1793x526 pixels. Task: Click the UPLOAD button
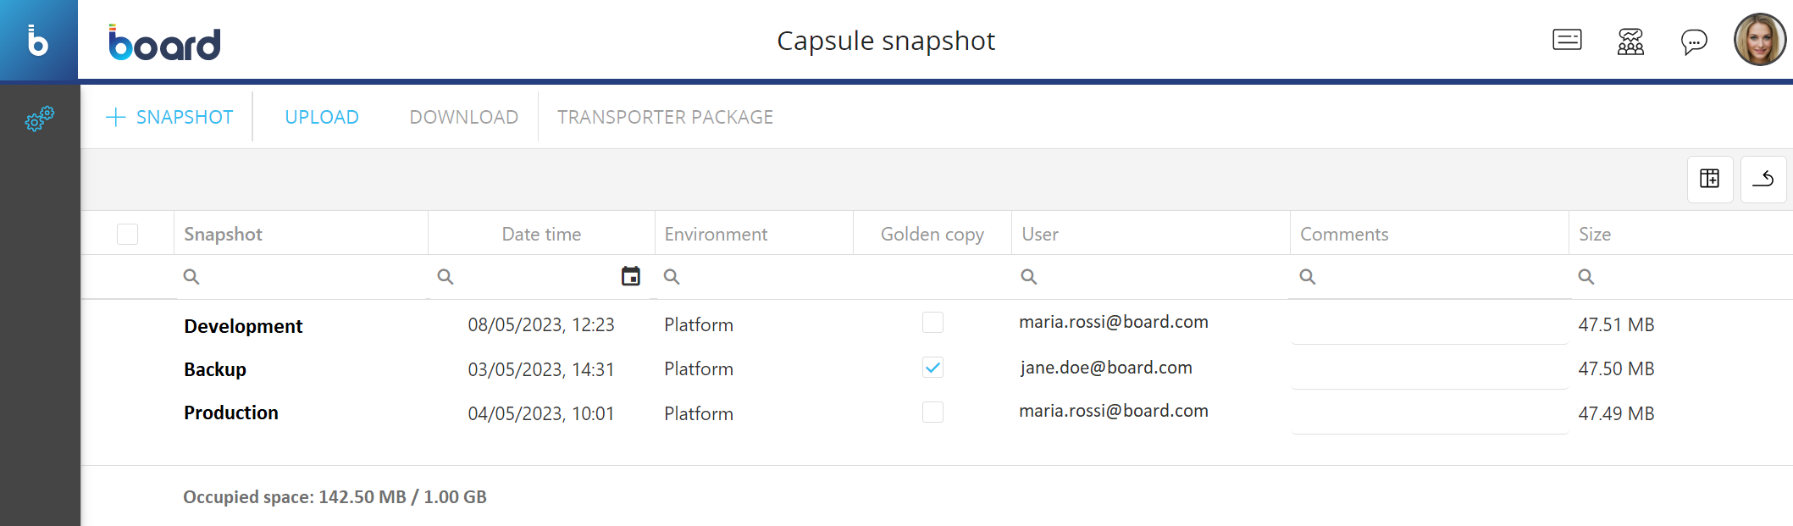coord(322,117)
